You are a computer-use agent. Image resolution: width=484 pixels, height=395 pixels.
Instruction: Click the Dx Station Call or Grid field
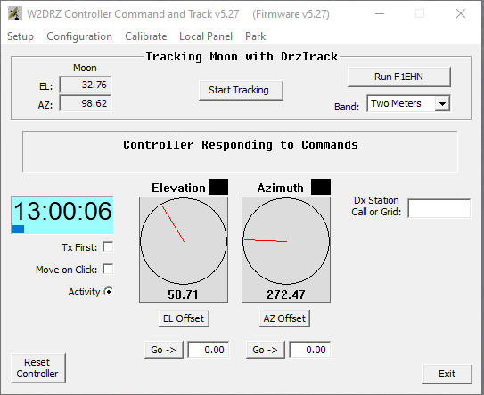click(x=439, y=208)
